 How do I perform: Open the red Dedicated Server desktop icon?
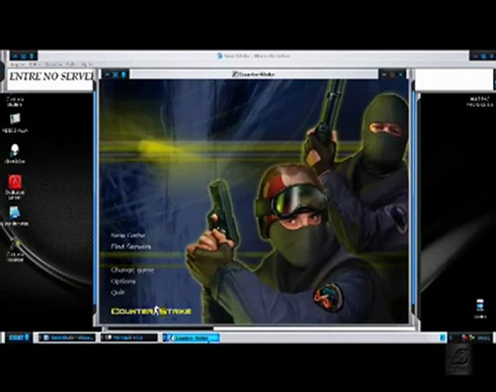point(15,187)
